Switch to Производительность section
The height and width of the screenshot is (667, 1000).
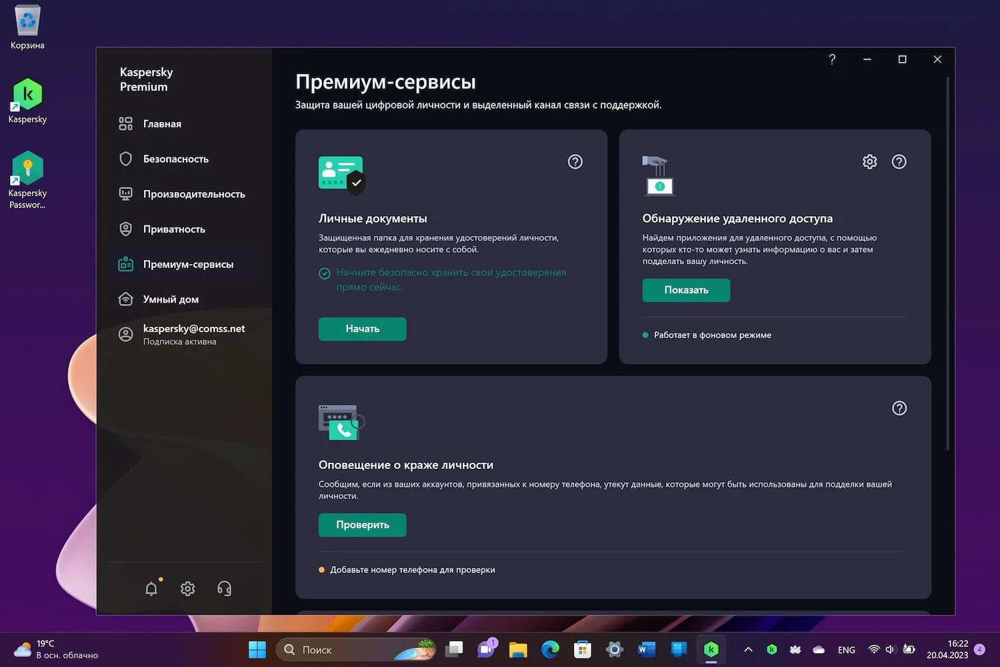pos(193,194)
